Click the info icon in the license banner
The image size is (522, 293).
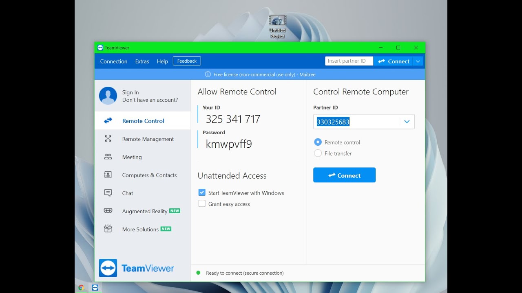click(208, 74)
